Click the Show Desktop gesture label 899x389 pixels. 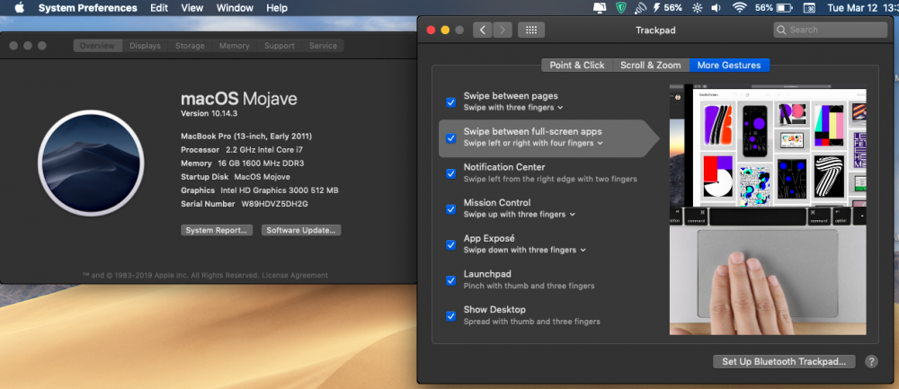[x=494, y=309]
